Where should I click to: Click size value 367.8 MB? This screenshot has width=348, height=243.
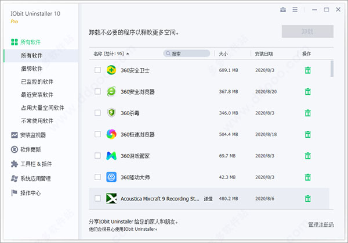[229, 92]
